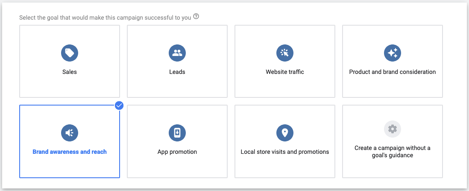Select Create a campaign without a goal's guidance

pyautogui.click(x=393, y=152)
